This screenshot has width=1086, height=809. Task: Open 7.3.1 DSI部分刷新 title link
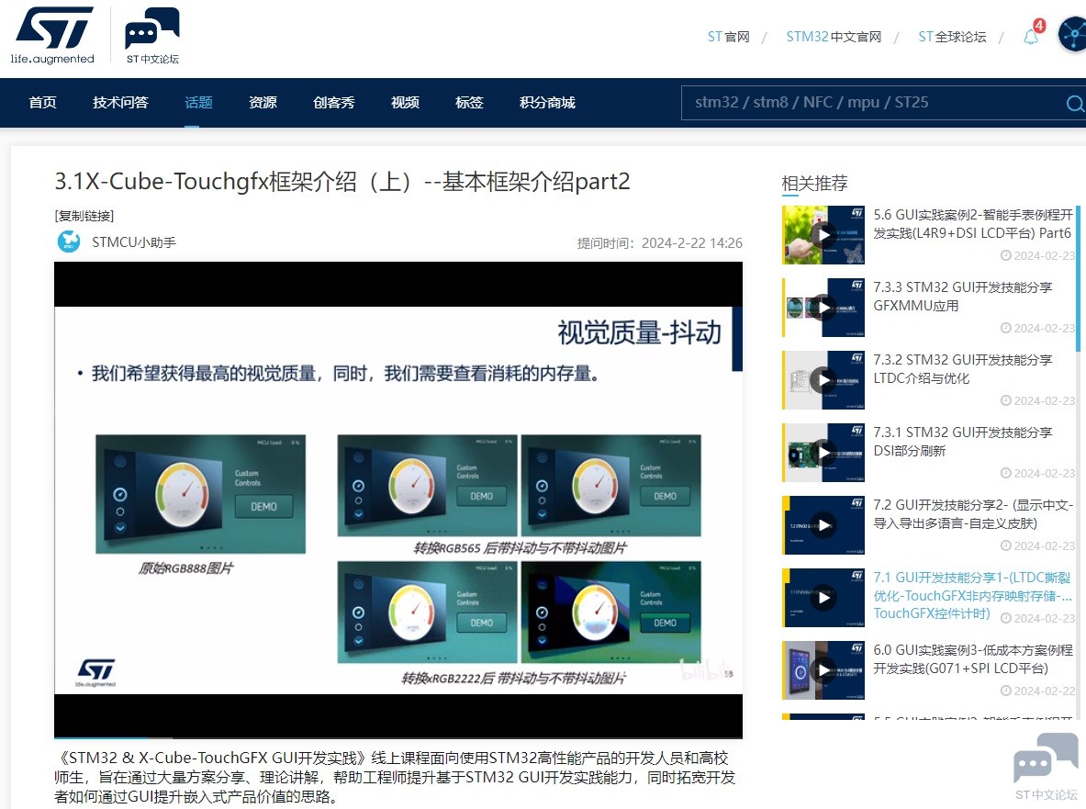[962, 442]
